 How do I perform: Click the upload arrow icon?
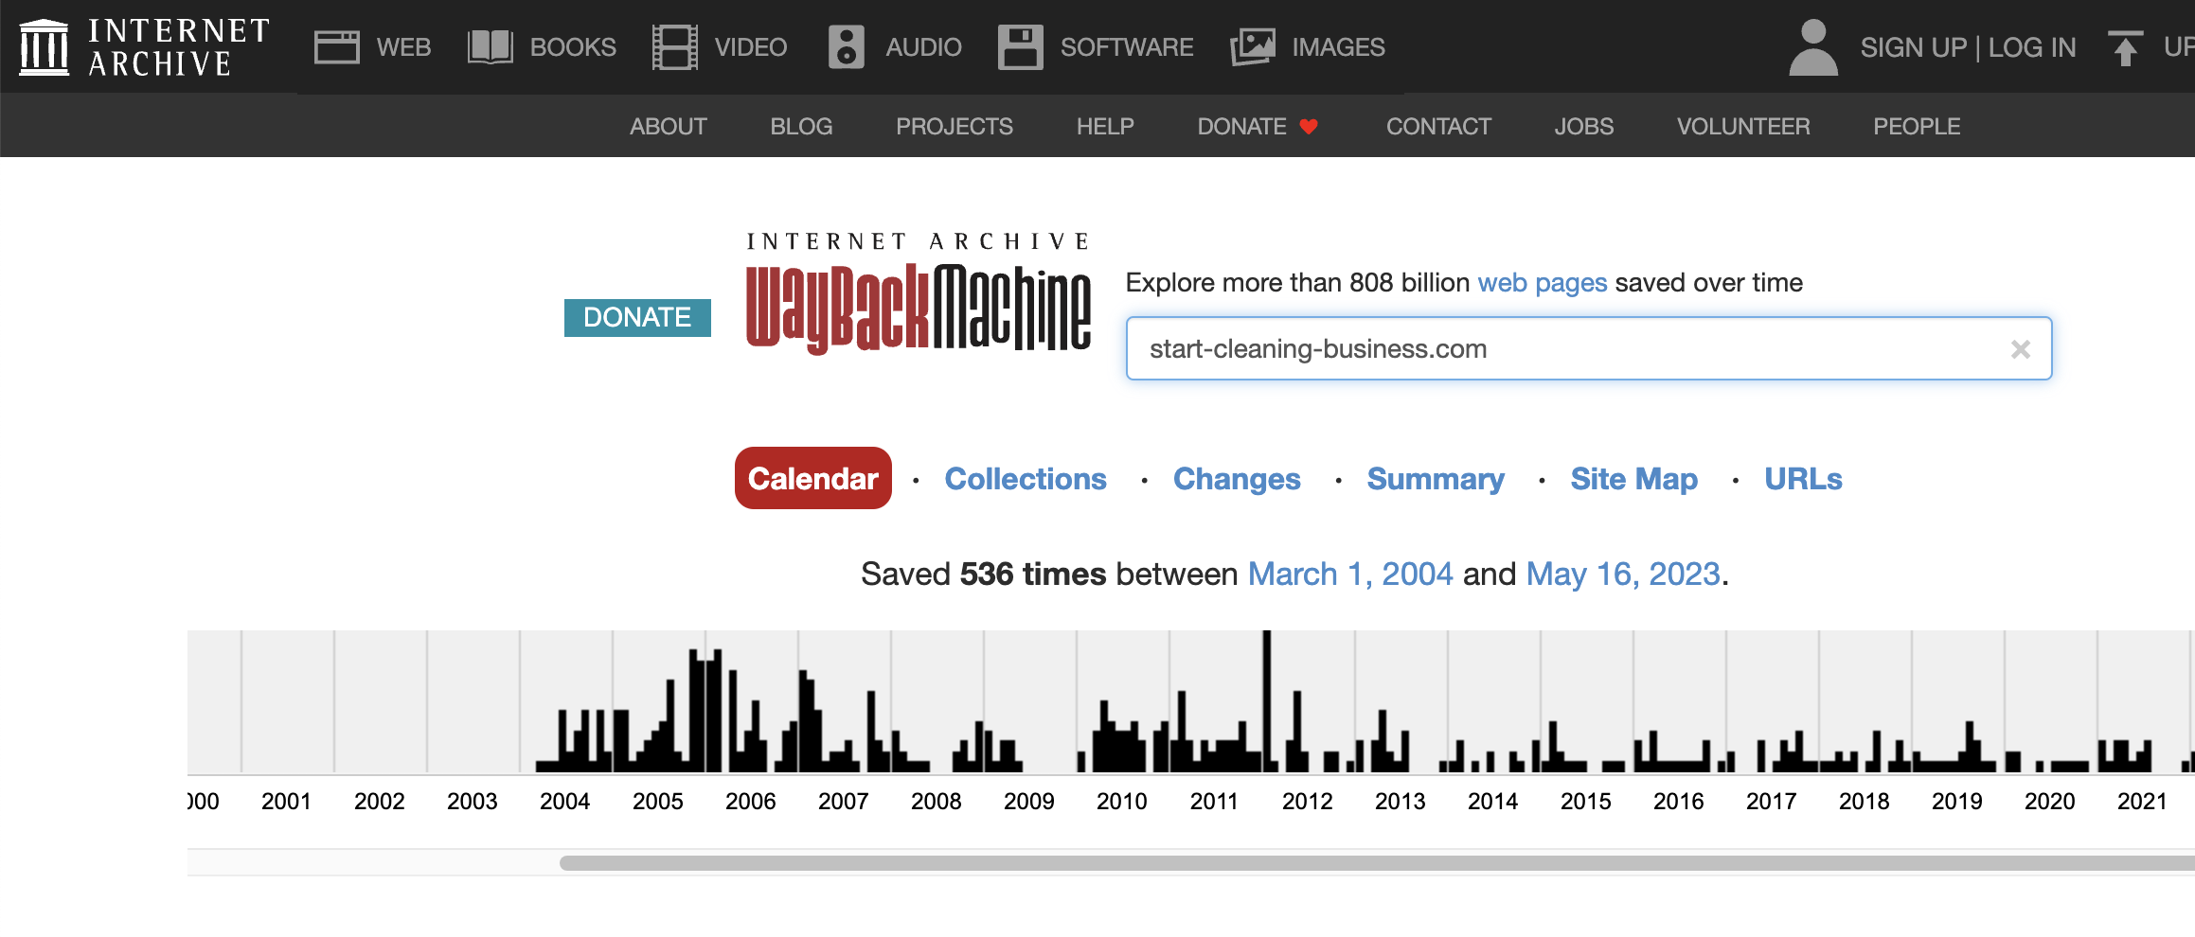click(x=2125, y=47)
